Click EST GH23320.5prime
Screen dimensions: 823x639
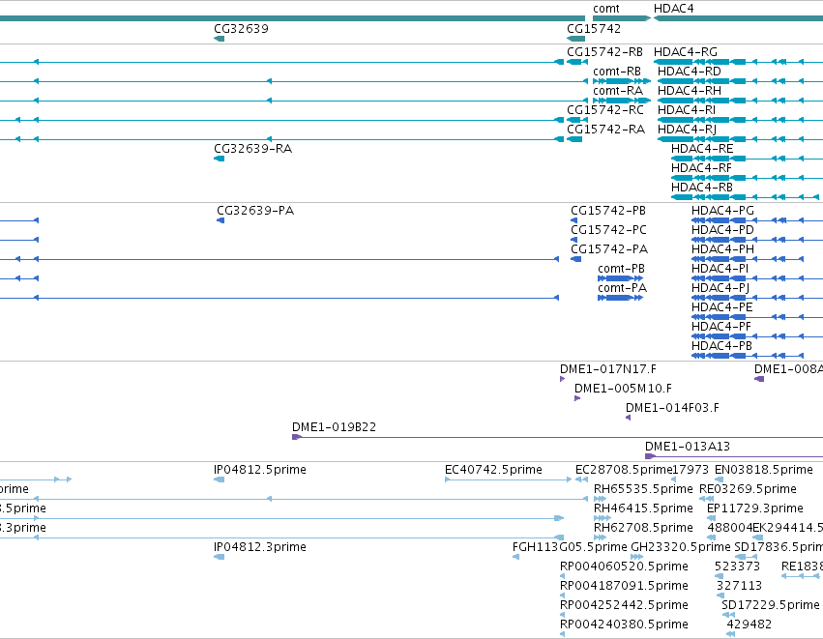point(680,548)
